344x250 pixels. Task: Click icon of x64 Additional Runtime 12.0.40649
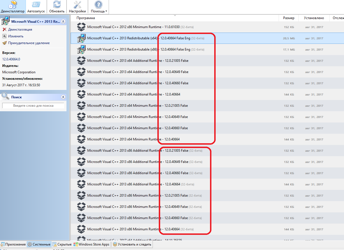[81, 72]
